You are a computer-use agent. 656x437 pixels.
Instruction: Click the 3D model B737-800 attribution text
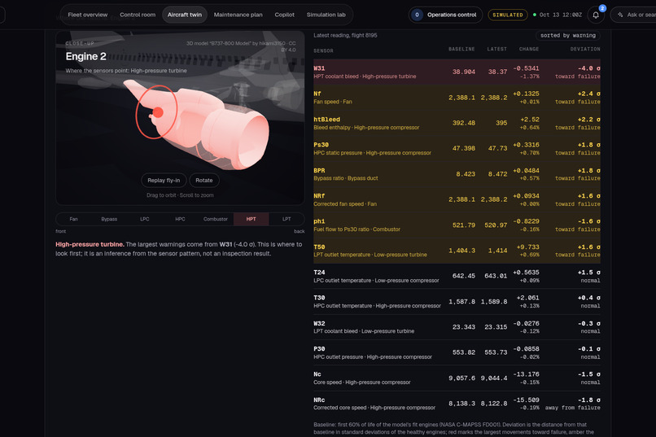point(241,46)
